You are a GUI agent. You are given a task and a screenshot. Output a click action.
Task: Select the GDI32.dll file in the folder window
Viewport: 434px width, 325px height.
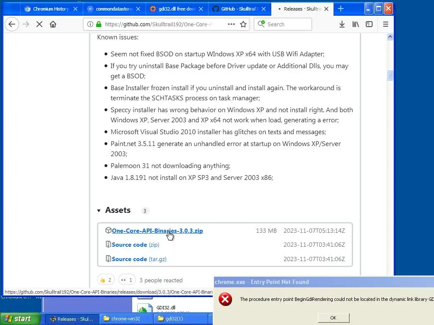tap(166, 308)
